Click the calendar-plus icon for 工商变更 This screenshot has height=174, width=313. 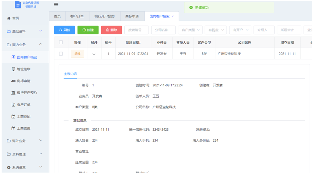pyautogui.click(x=14, y=128)
